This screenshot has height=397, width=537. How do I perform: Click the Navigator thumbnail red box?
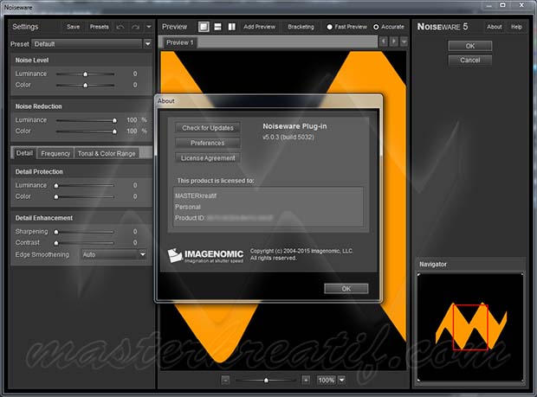tap(470, 327)
